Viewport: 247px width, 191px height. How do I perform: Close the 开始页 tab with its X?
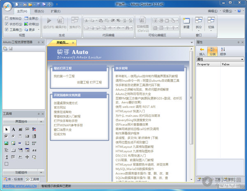(x=73, y=43)
